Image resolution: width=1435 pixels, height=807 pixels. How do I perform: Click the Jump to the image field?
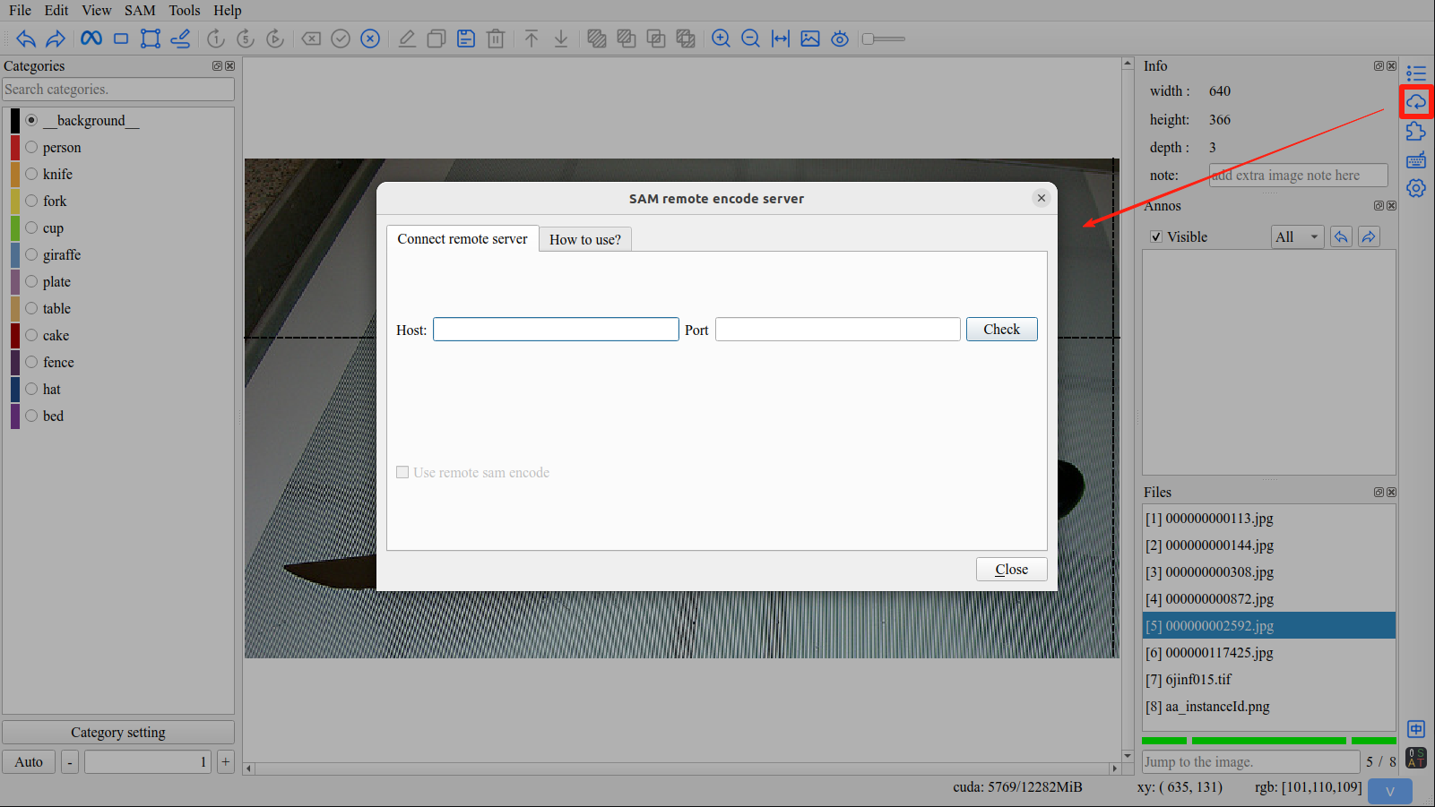(x=1251, y=761)
